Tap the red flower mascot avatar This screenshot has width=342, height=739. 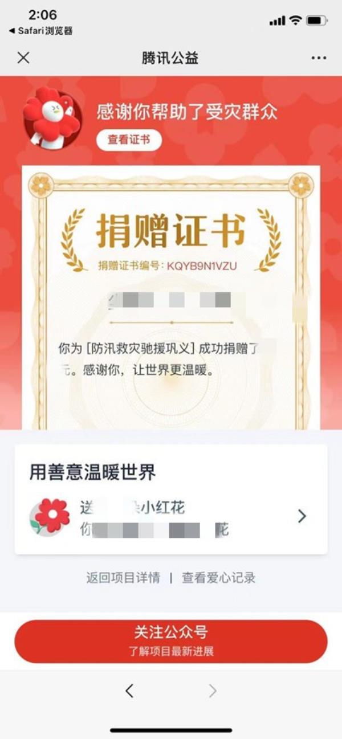(52, 118)
